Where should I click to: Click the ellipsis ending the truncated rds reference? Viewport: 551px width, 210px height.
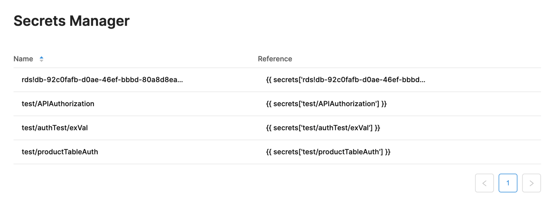pos(422,81)
